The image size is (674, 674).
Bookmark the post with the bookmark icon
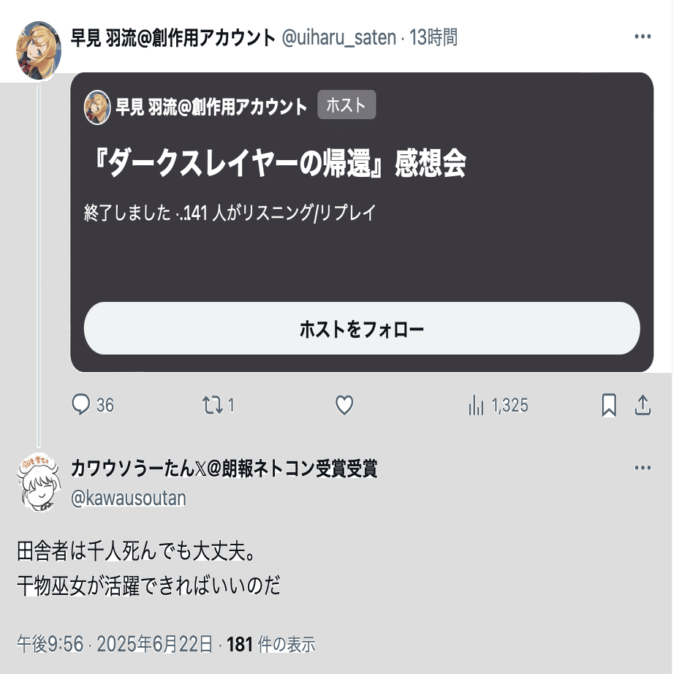point(609,405)
